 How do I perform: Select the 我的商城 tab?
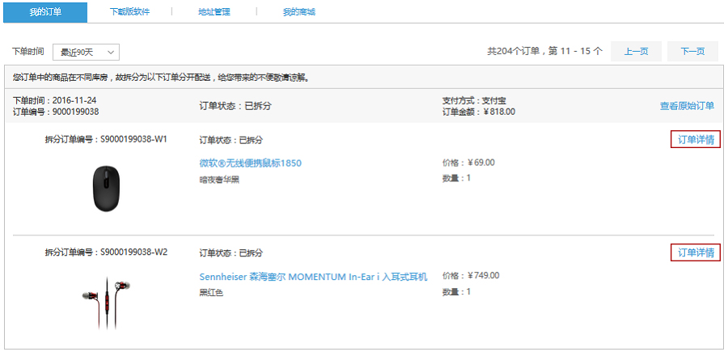(x=298, y=12)
